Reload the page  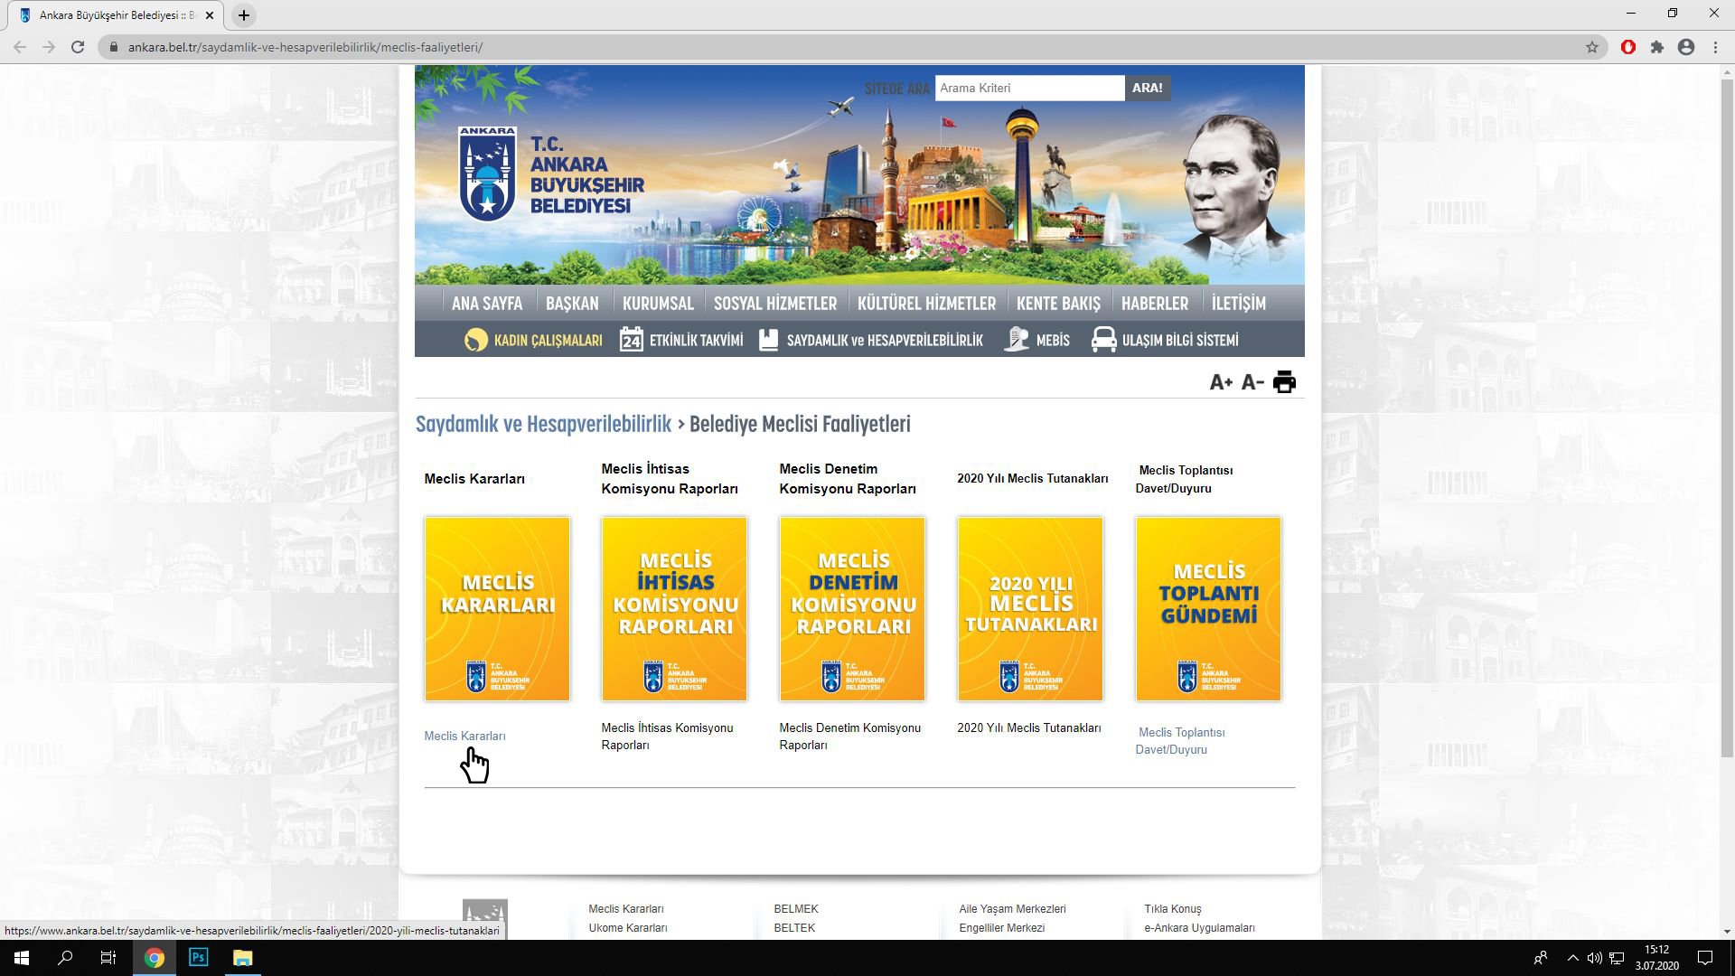[78, 47]
